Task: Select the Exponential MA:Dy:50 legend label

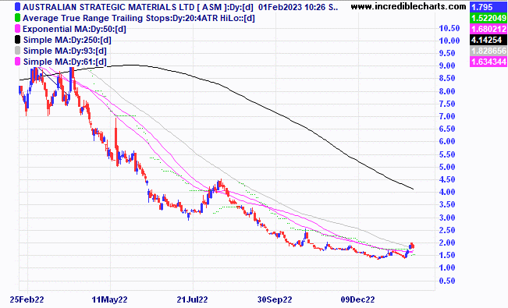Action: tap(74, 29)
